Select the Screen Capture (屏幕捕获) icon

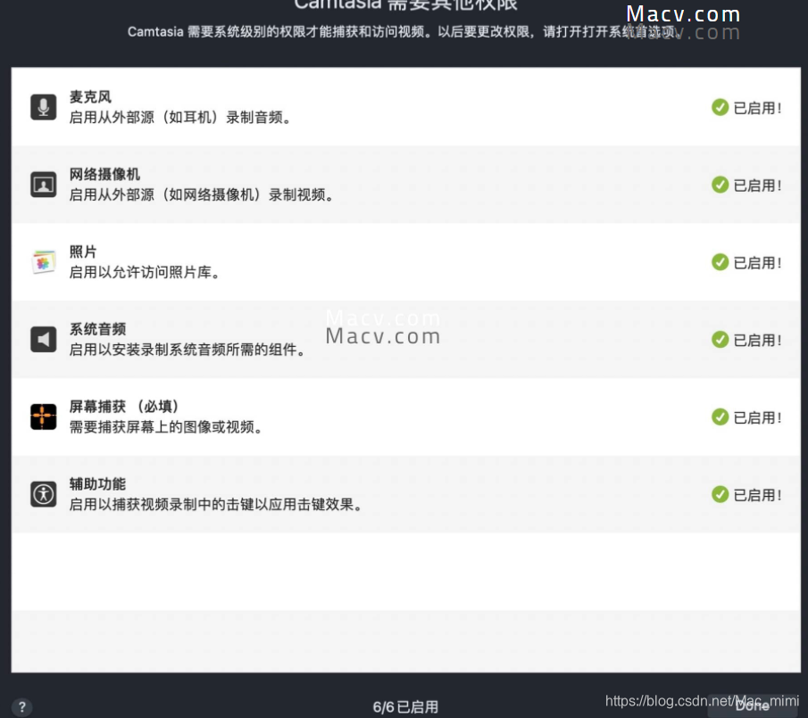[x=43, y=417]
